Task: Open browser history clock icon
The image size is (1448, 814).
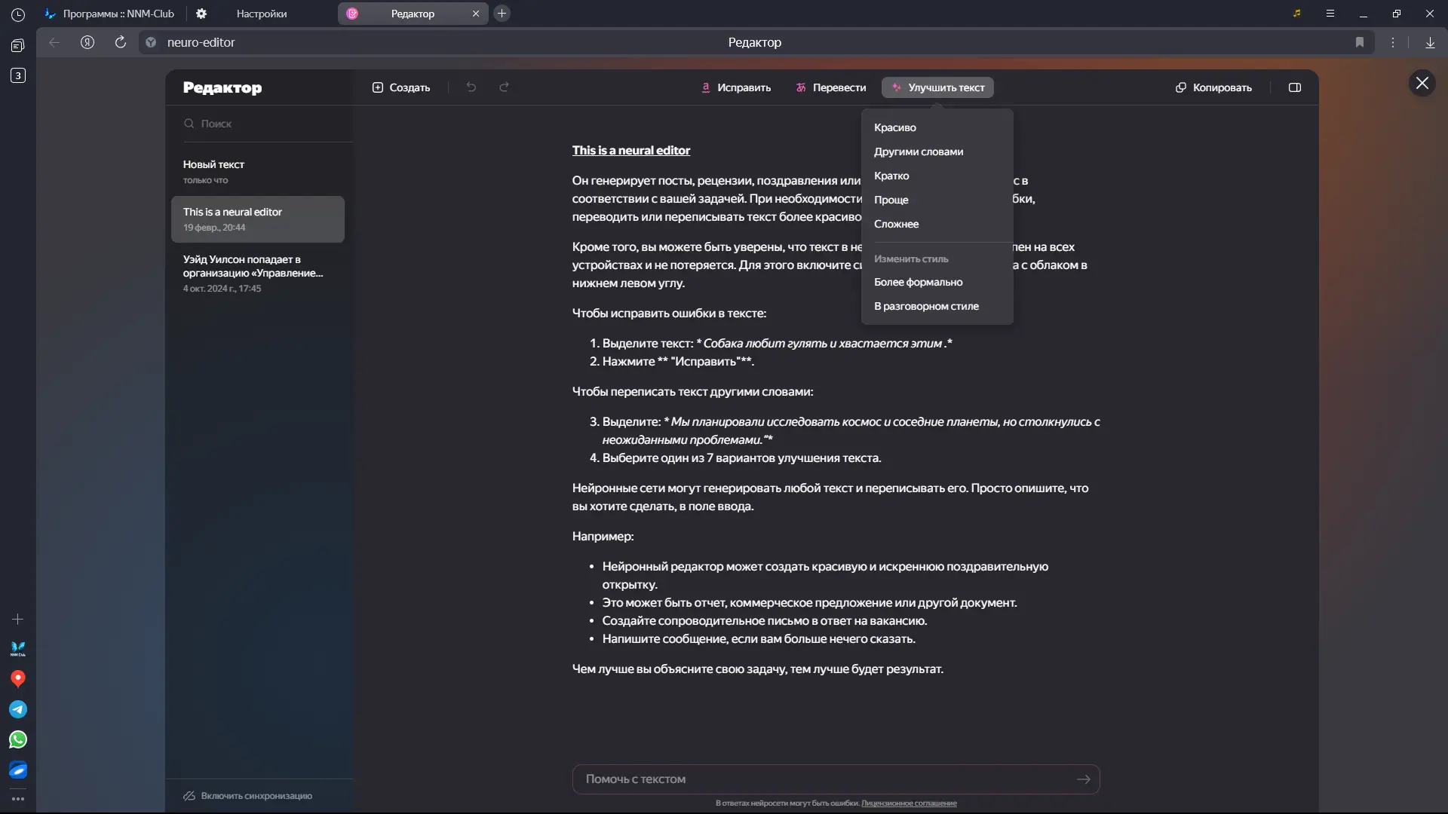Action: pyautogui.click(x=18, y=14)
